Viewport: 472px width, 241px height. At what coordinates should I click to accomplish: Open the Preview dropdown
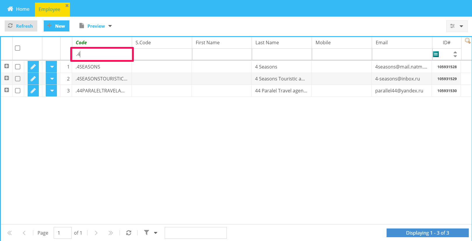click(x=96, y=26)
